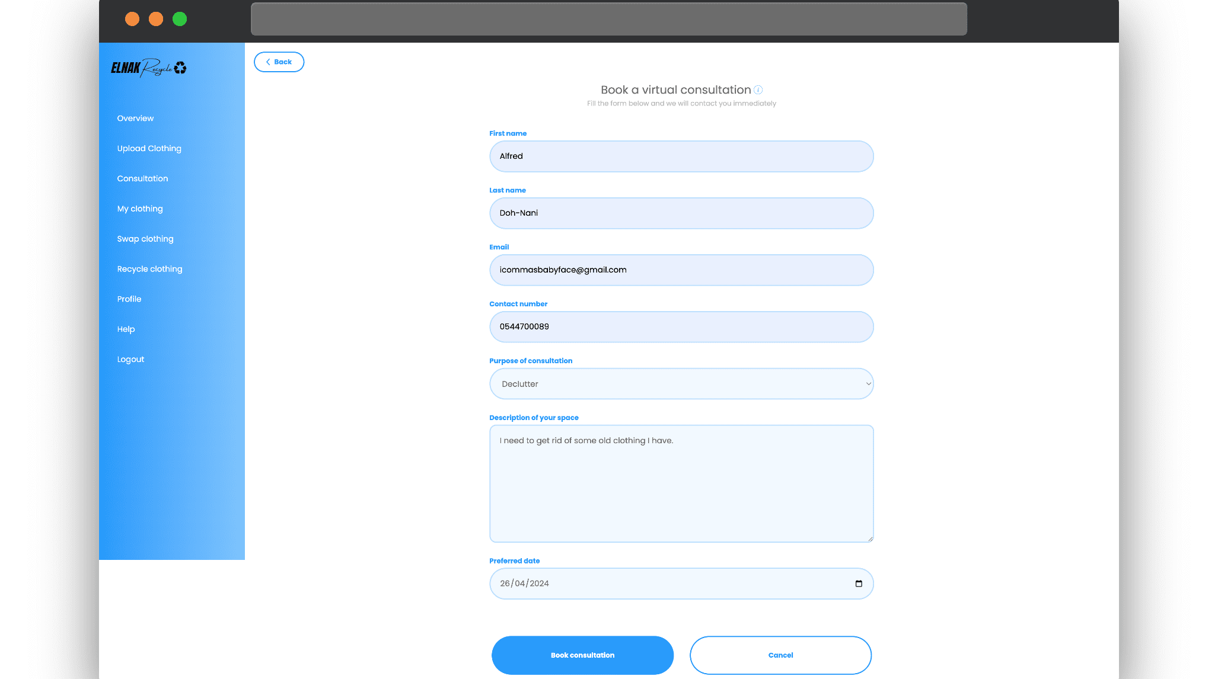
Task: Expand the Purpose of consultation dropdown
Action: 681,384
